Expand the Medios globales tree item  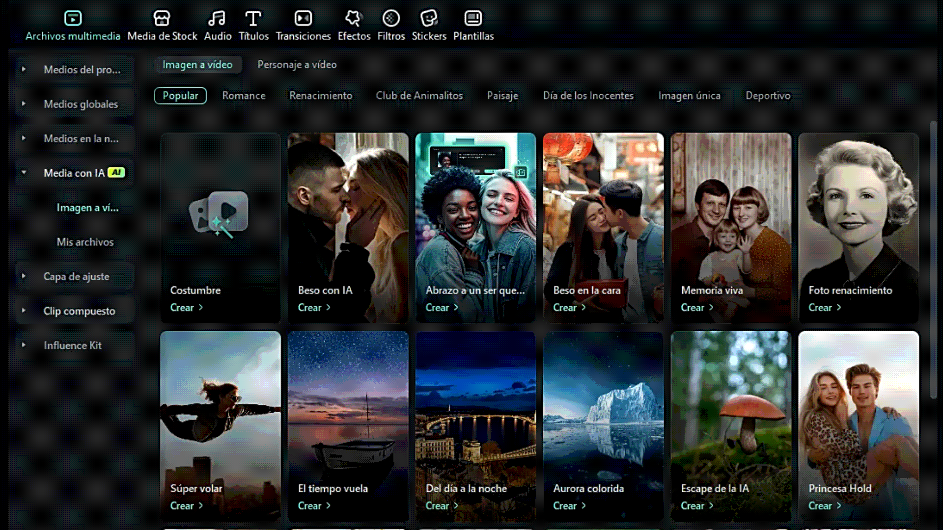(x=24, y=104)
